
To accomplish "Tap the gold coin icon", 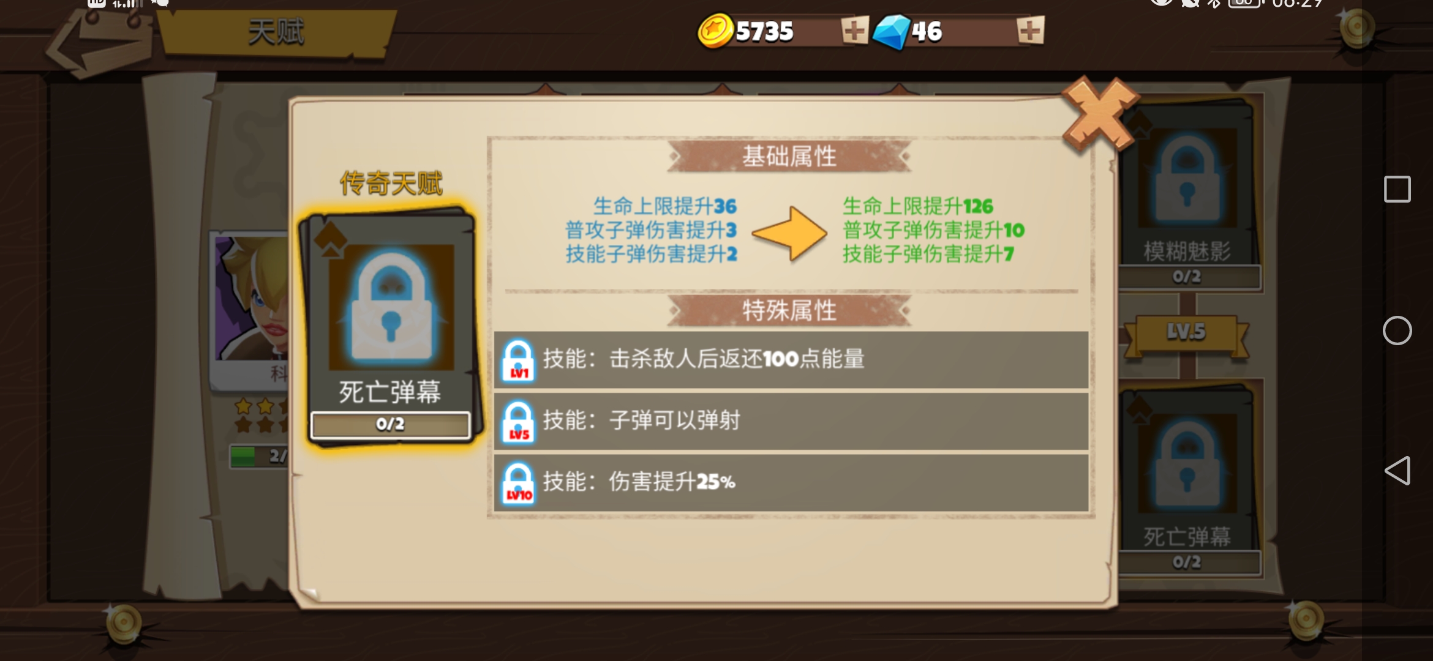I will pyautogui.click(x=715, y=31).
